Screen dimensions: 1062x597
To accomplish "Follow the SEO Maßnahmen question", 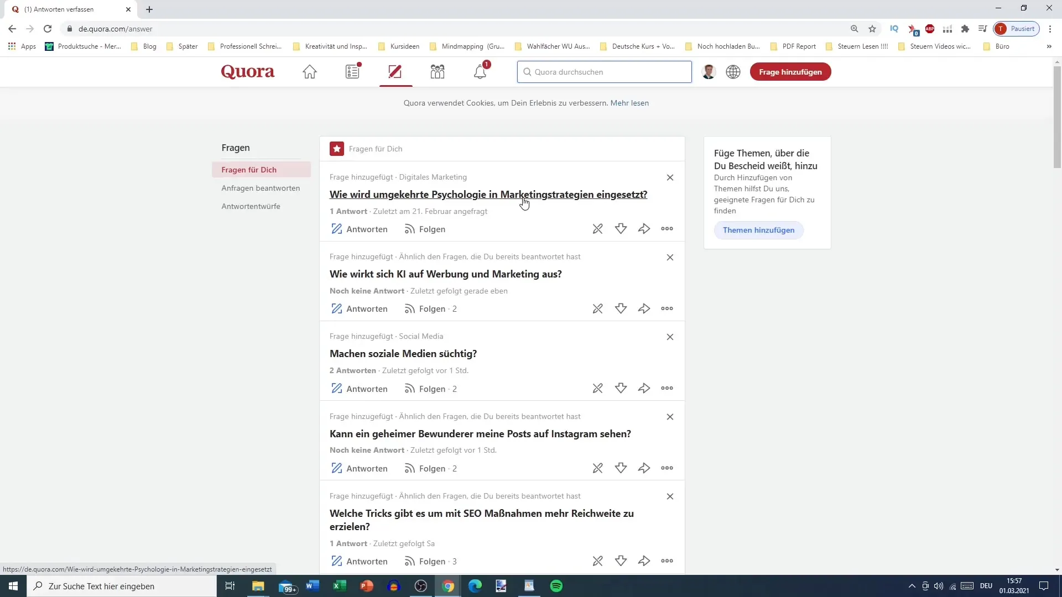I will pyautogui.click(x=430, y=561).
